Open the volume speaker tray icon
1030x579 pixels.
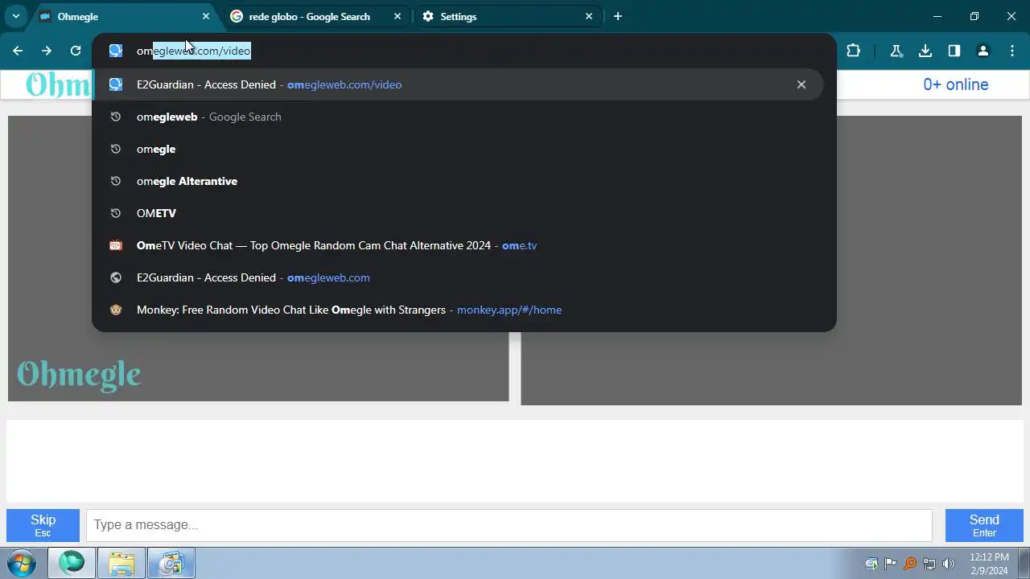(949, 564)
